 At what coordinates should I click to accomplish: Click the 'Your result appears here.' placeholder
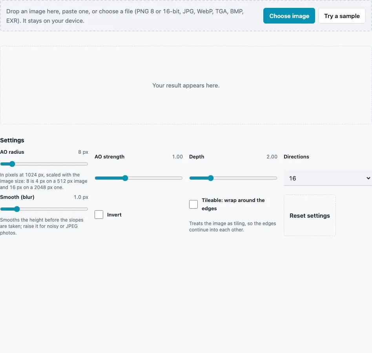pos(186,86)
